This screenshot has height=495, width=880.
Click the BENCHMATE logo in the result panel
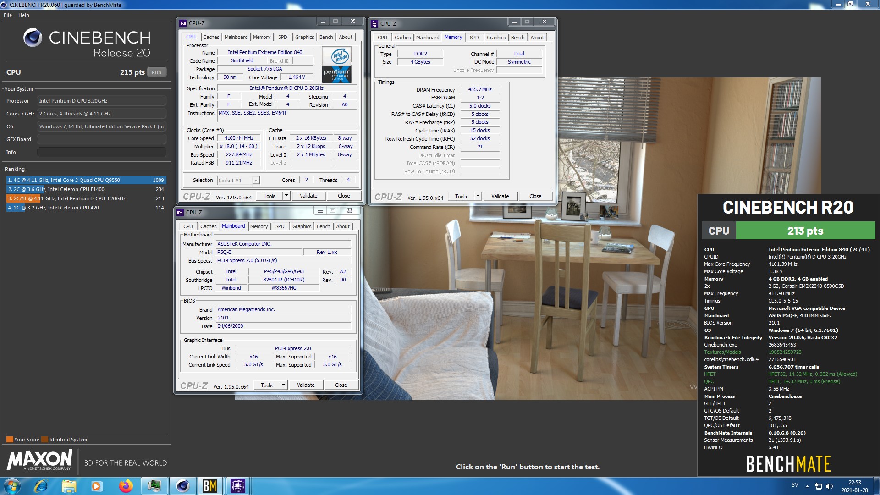coord(788,464)
